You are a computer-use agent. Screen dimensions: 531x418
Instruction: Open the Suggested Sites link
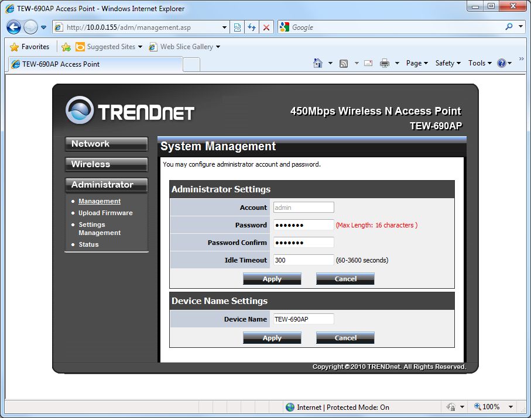point(108,47)
